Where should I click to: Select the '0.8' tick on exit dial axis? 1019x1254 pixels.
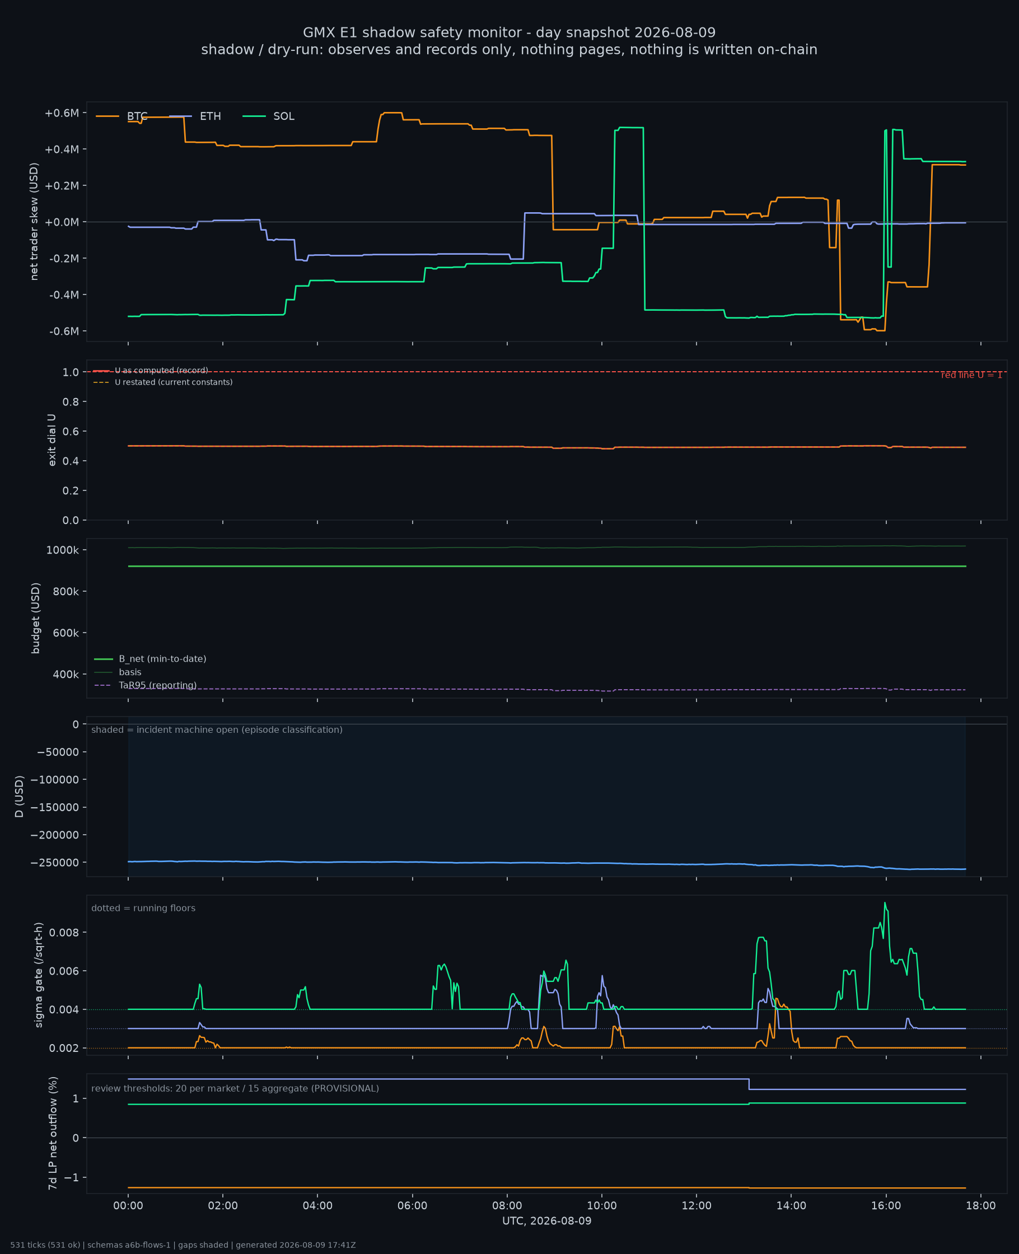[x=71, y=402]
